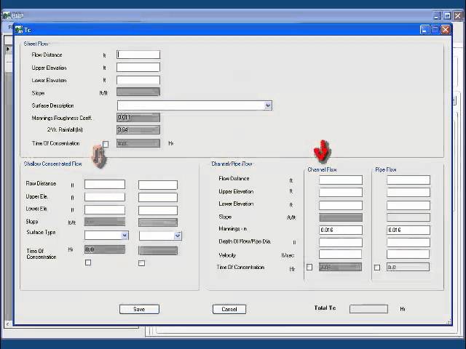The width and height of the screenshot is (466, 349).
Task: Maximize the Tc dialog window
Action: point(435,30)
